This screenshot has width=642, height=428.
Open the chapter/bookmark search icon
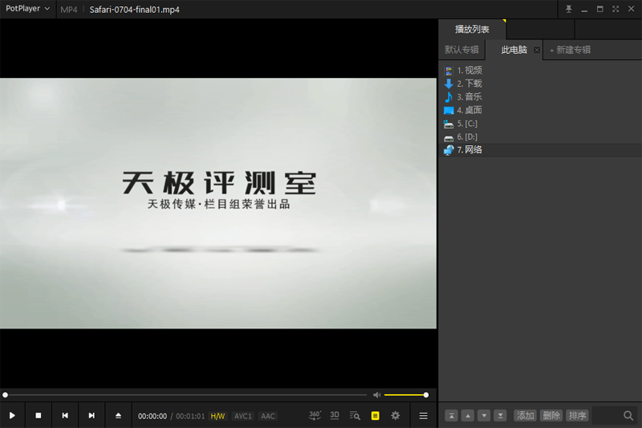coord(355,416)
